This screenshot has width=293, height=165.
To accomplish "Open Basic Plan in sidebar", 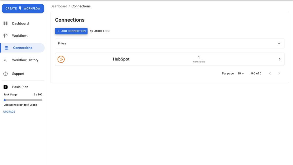I will pos(20,87).
